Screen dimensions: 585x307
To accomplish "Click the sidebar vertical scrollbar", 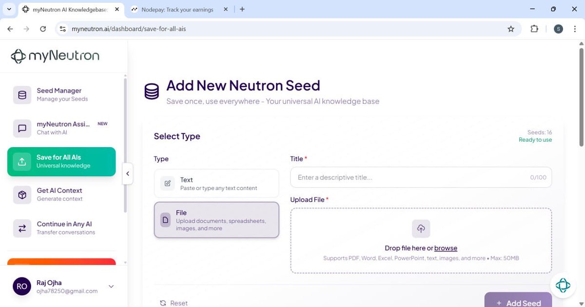I will click(125, 145).
